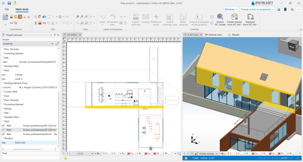This screenshot has width=303, height=162.
Task: Click the Import underlay tool
Action: pos(136,20)
